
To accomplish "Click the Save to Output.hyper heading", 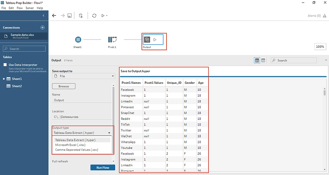I will coord(135,71).
